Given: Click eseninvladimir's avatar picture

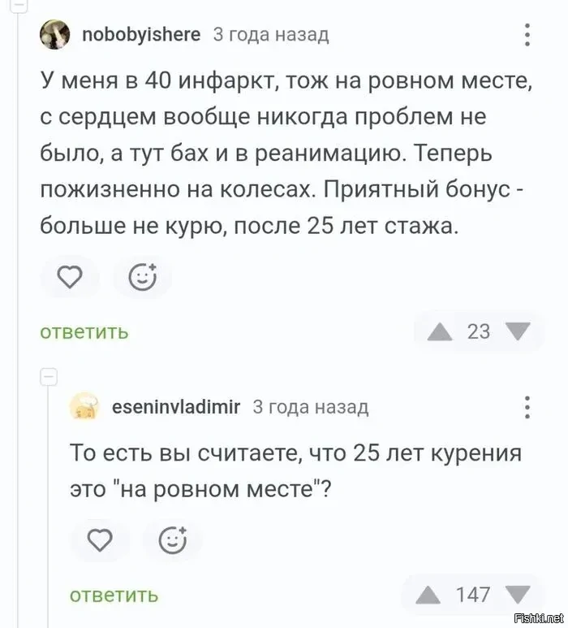Looking at the screenshot, I should point(85,406).
